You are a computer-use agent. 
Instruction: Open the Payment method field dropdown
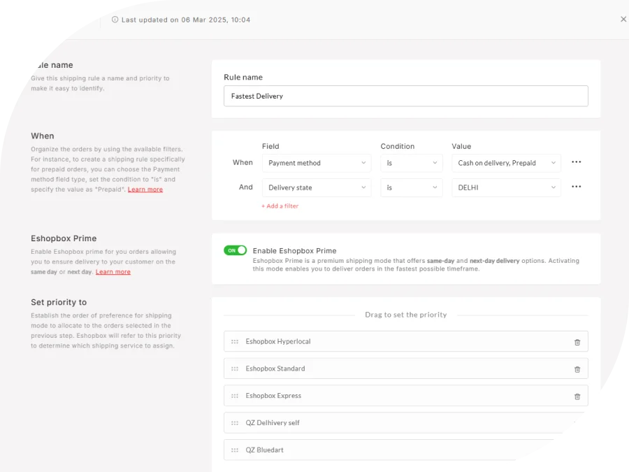tap(317, 163)
